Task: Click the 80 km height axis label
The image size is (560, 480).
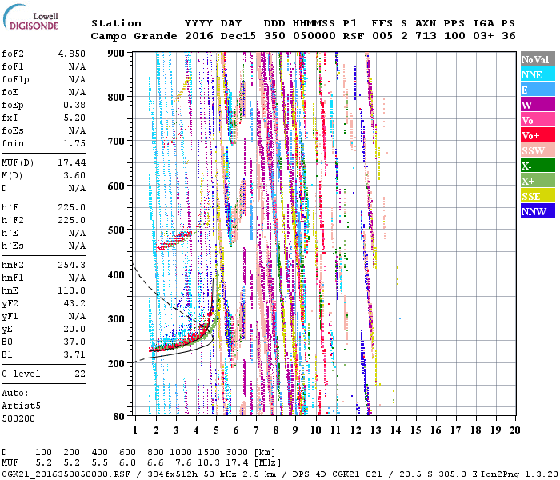Action: click(119, 417)
